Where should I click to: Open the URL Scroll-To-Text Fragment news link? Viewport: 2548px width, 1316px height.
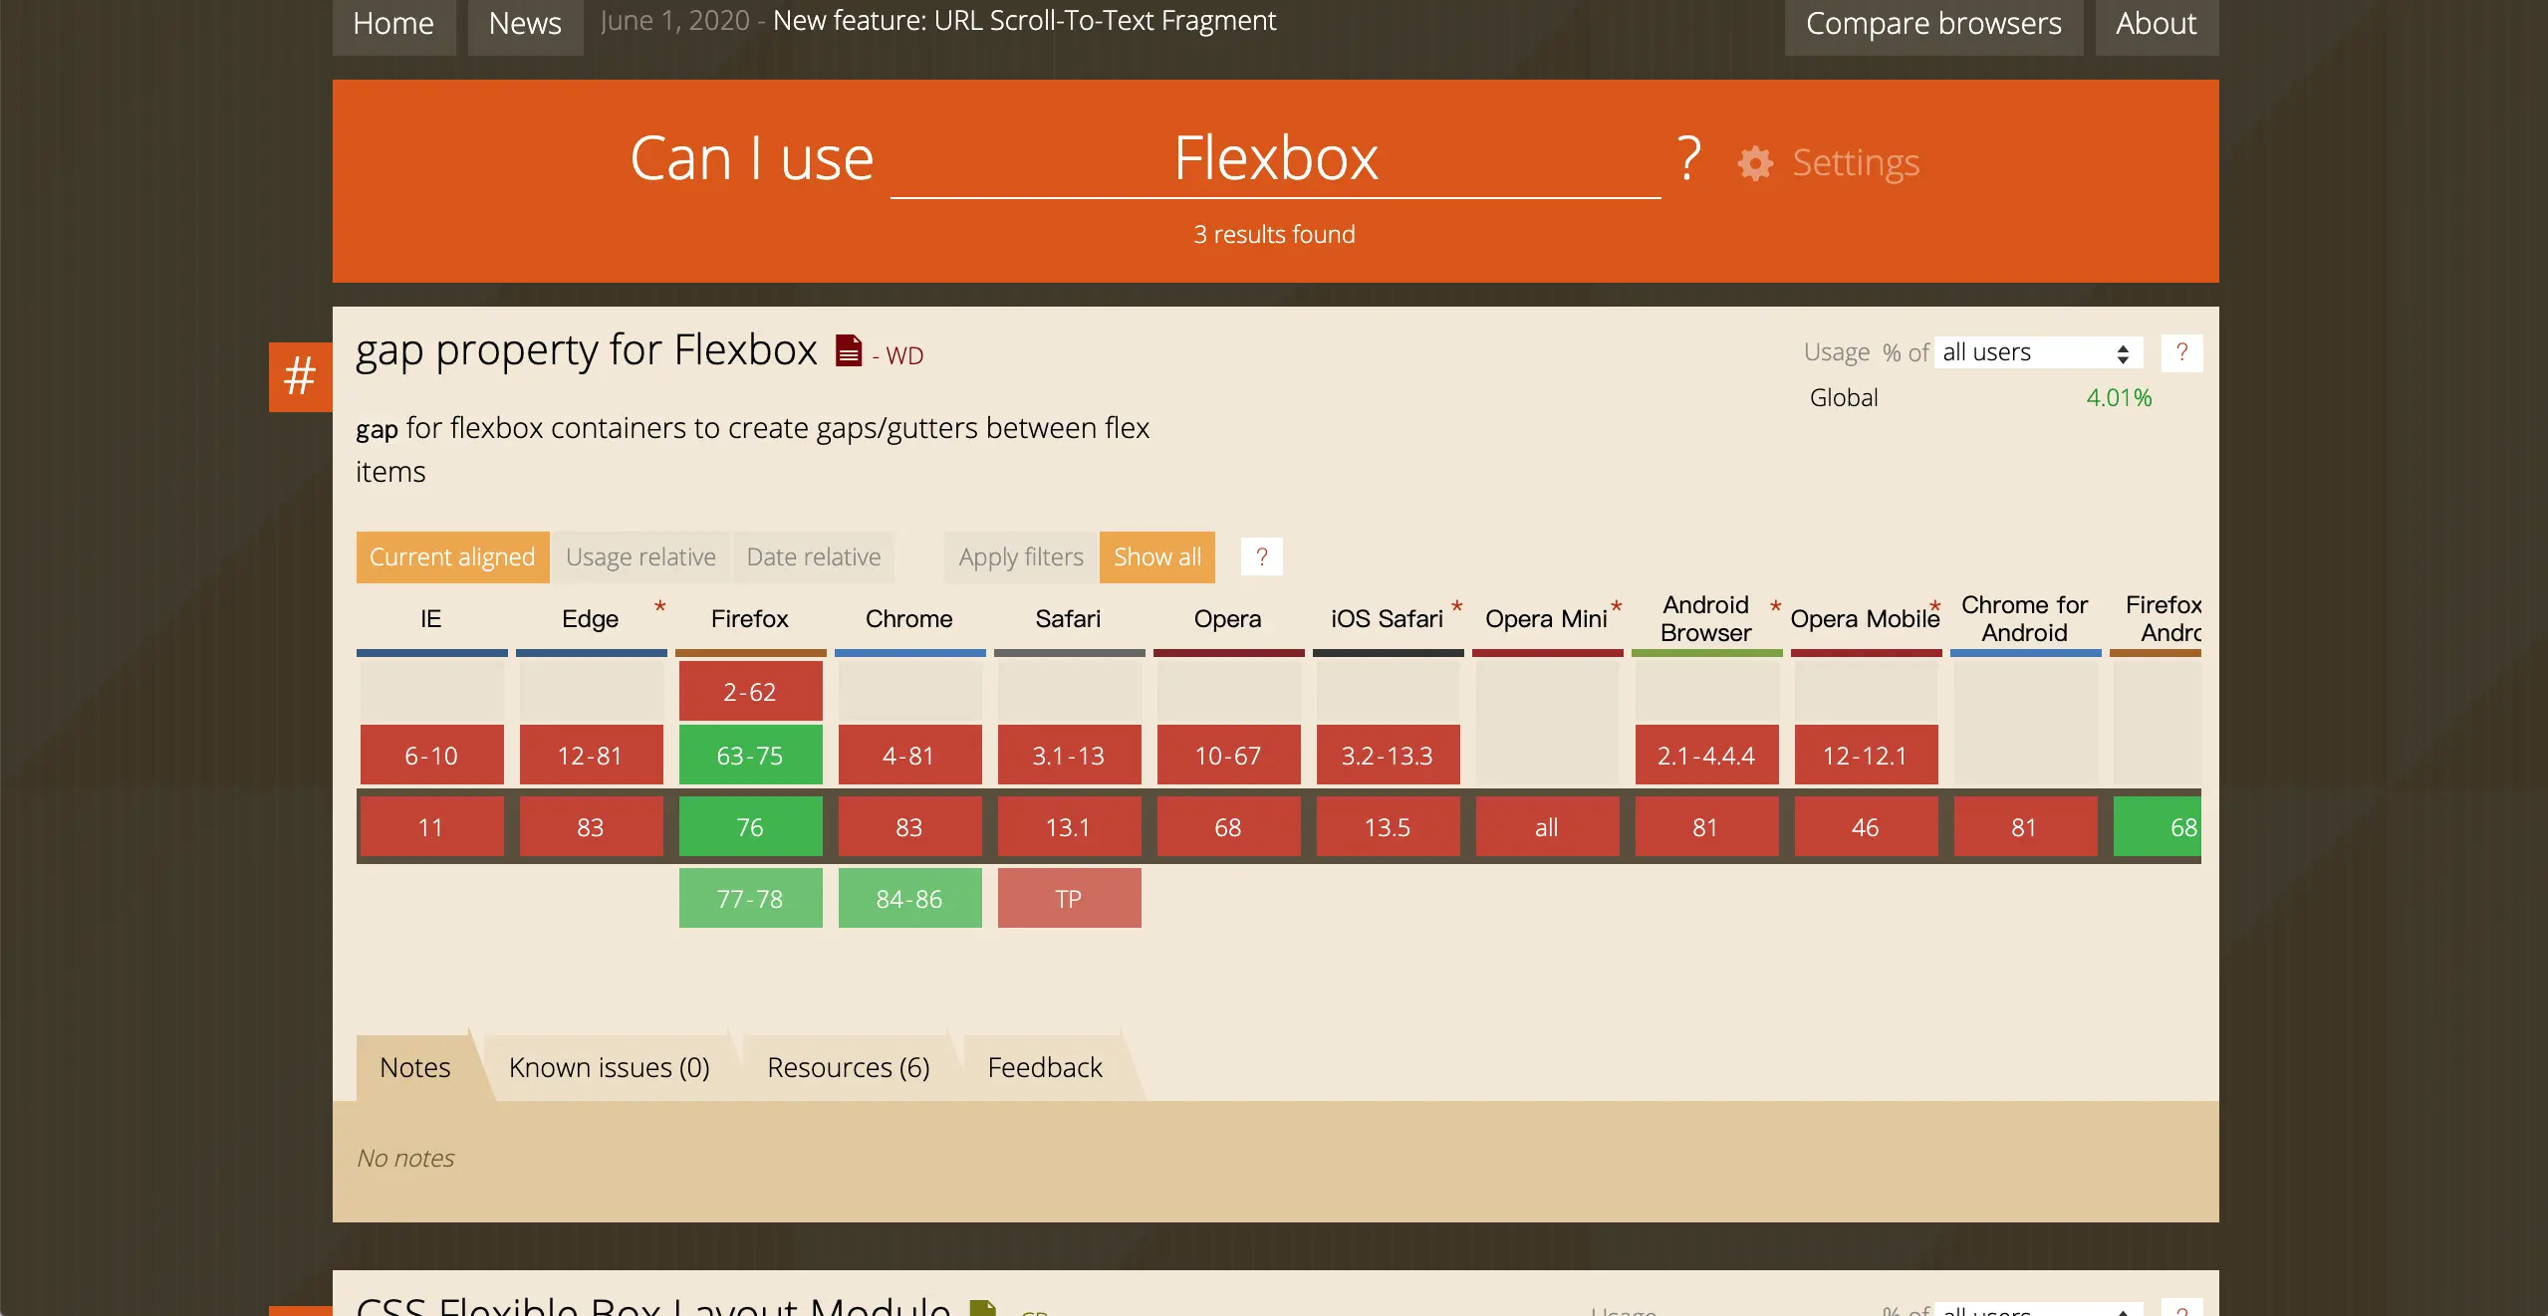click(1024, 21)
